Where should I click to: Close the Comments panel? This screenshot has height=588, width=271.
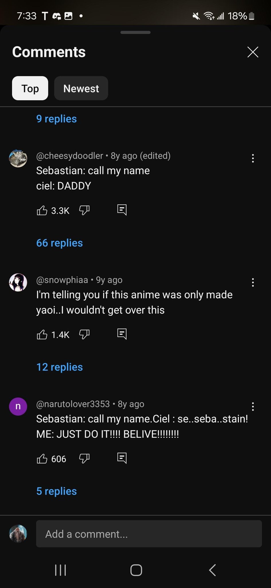pos(253,52)
